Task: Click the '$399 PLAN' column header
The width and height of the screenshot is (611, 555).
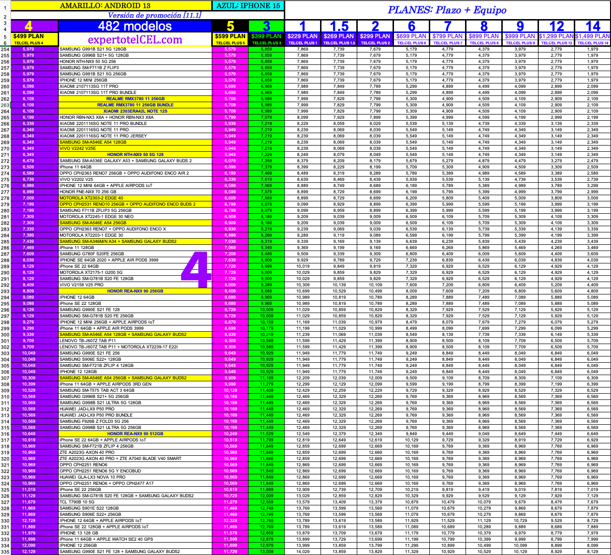Action: 267,36
